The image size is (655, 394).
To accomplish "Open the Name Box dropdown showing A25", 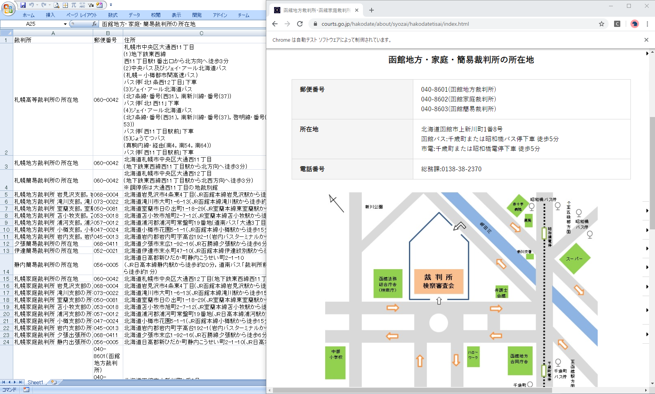I will click(x=65, y=24).
